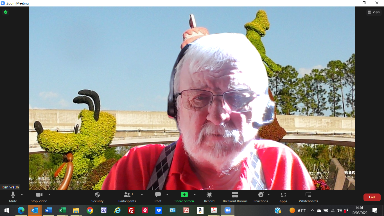Launch Google Chrome from taskbar

point(90,210)
